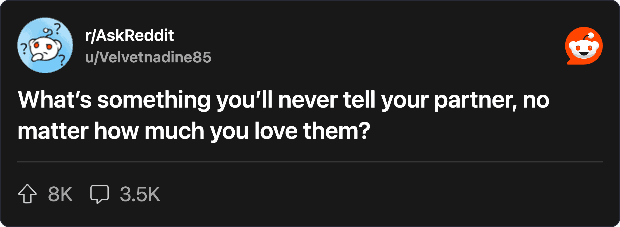Click the word 'tell' in the post title
Image resolution: width=620 pixels, height=227 pixels.
coord(359,100)
